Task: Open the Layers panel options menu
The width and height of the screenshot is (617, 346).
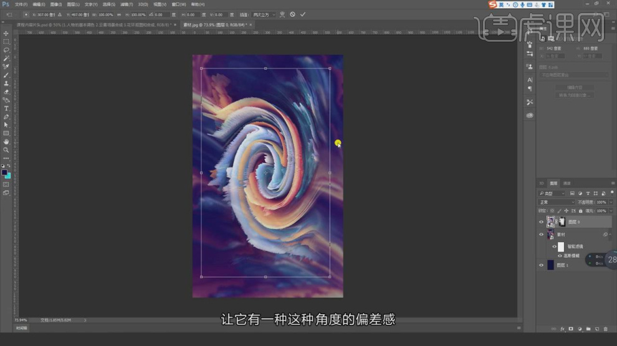Action: click(x=613, y=183)
